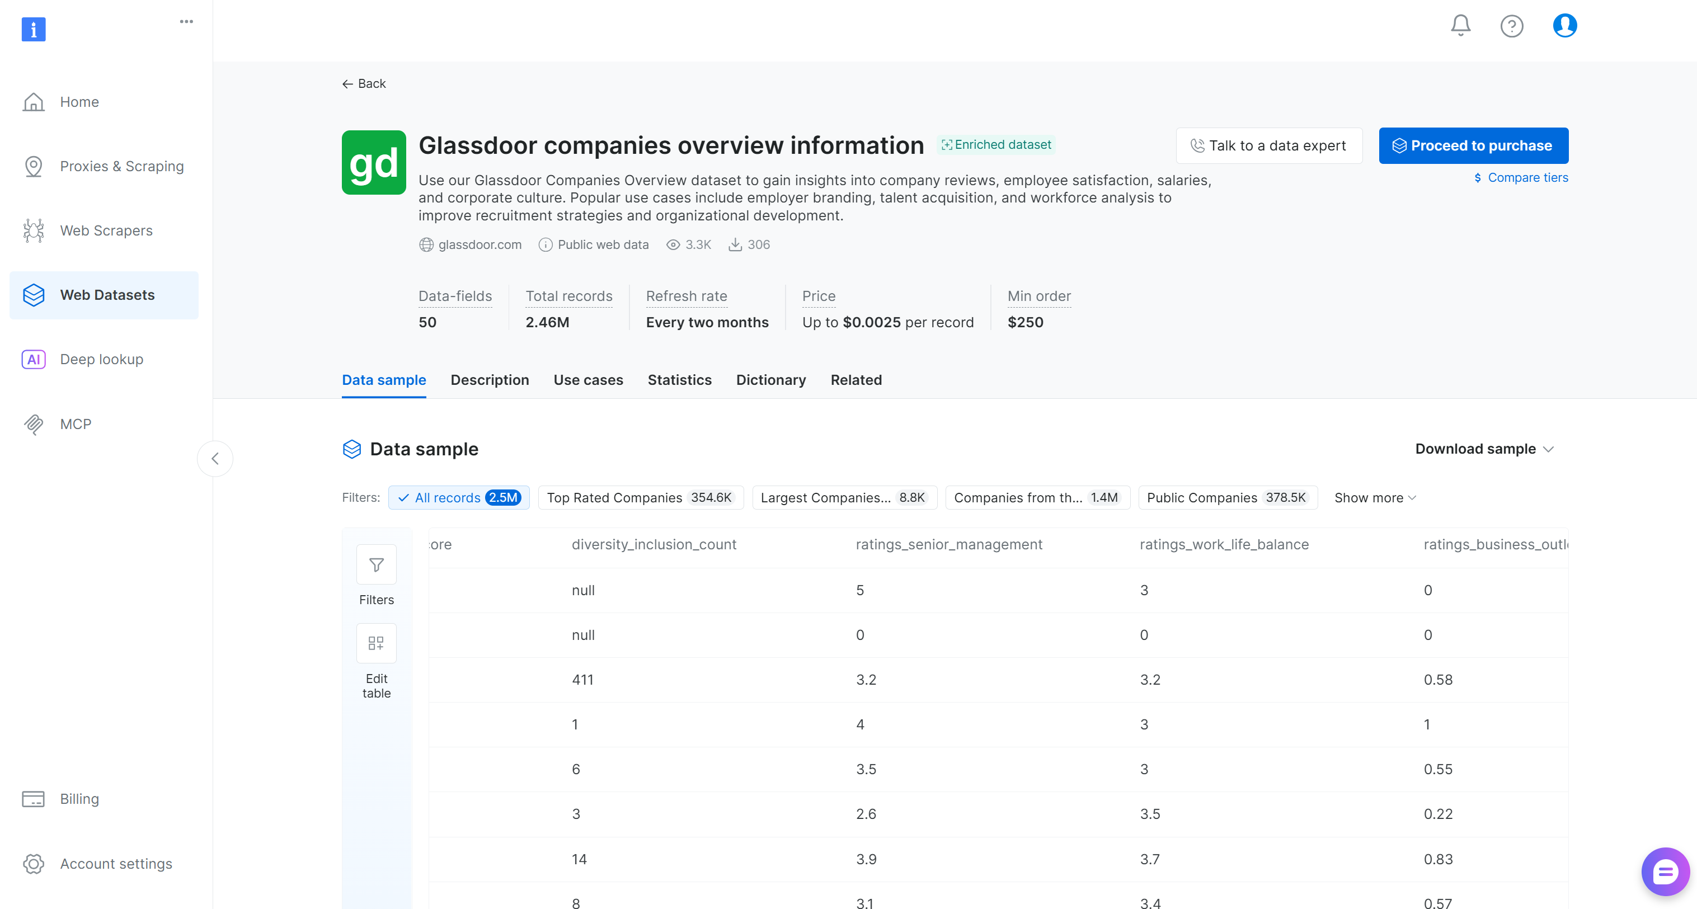
Task: Click the Web Scrapers spider icon
Action: click(x=34, y=230)
